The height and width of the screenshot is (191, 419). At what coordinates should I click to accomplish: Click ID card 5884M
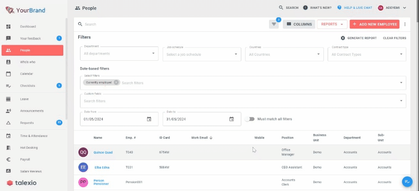click(164, 167)
